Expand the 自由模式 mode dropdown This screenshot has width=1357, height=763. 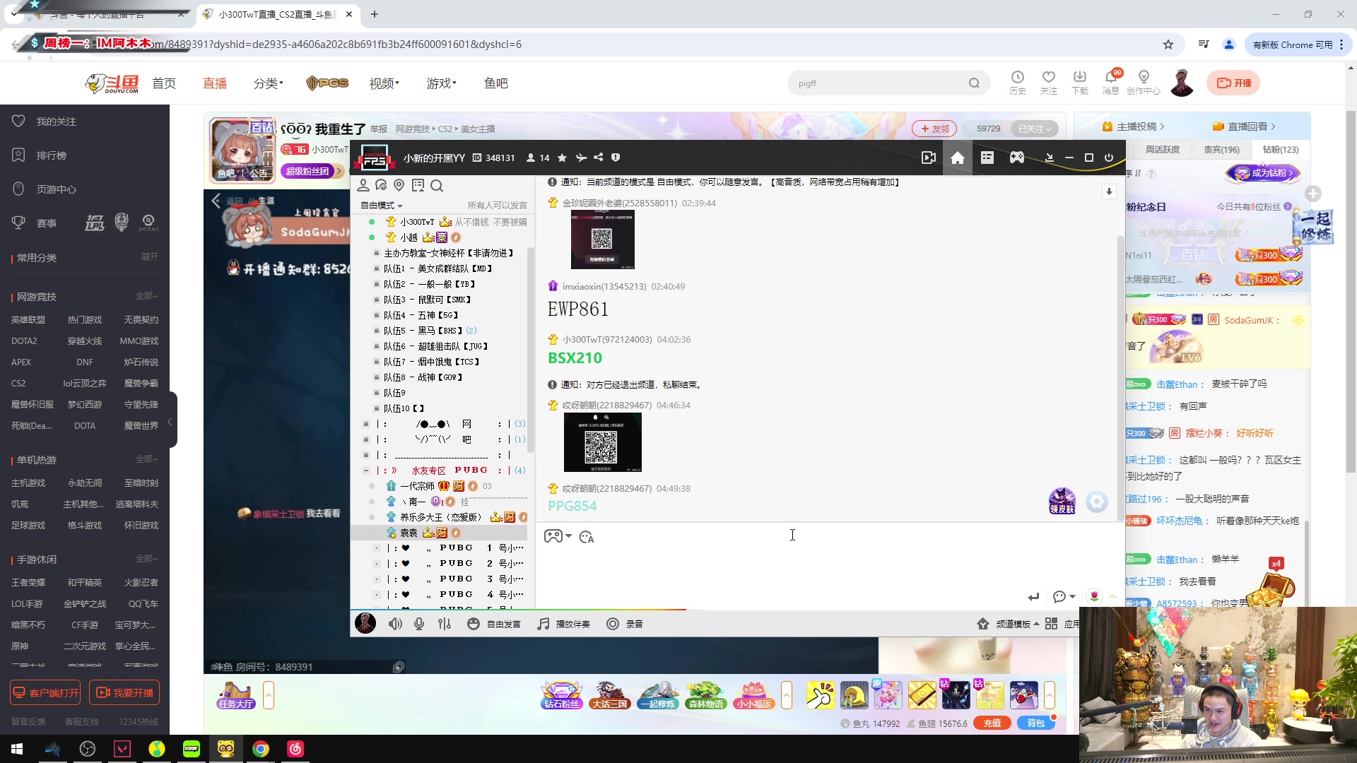pos(382,206)
